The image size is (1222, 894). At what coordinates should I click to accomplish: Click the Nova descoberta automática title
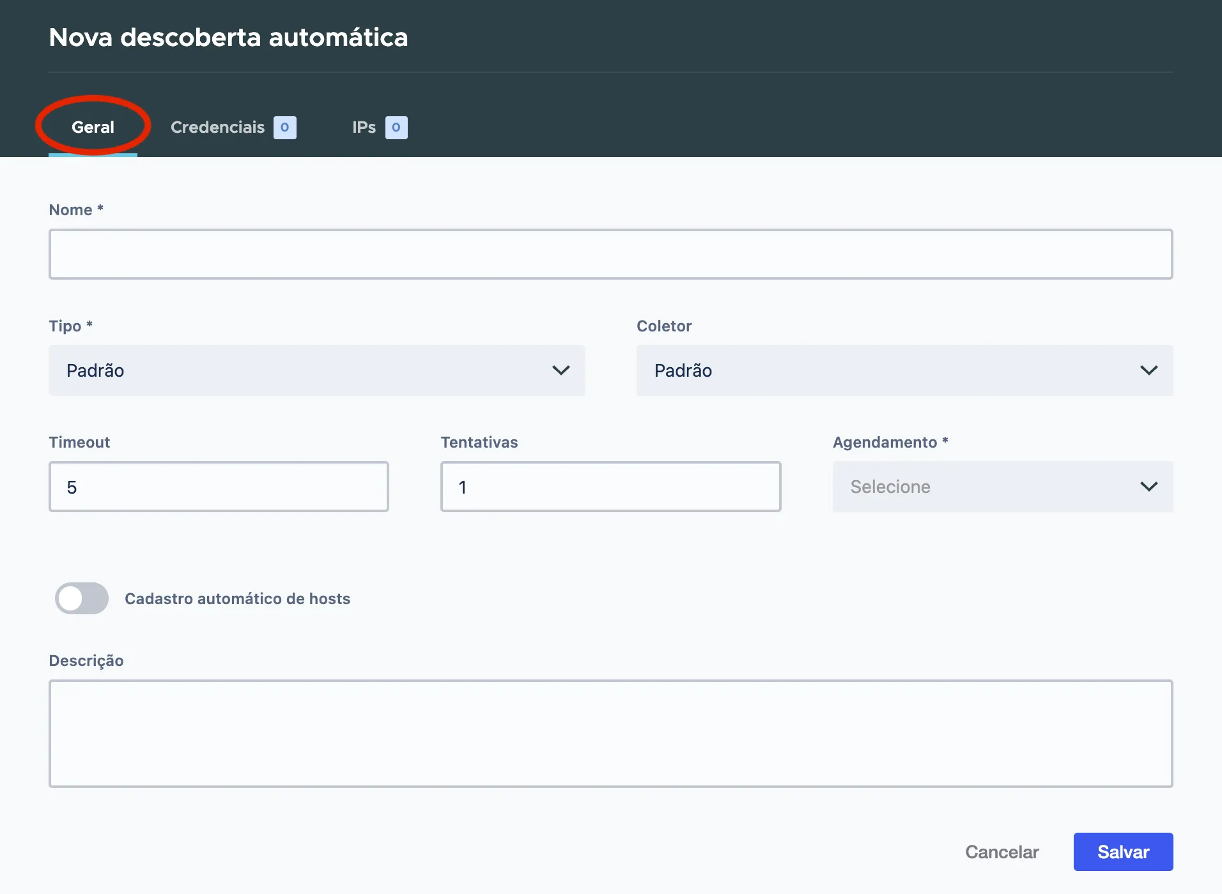point(228,37)
